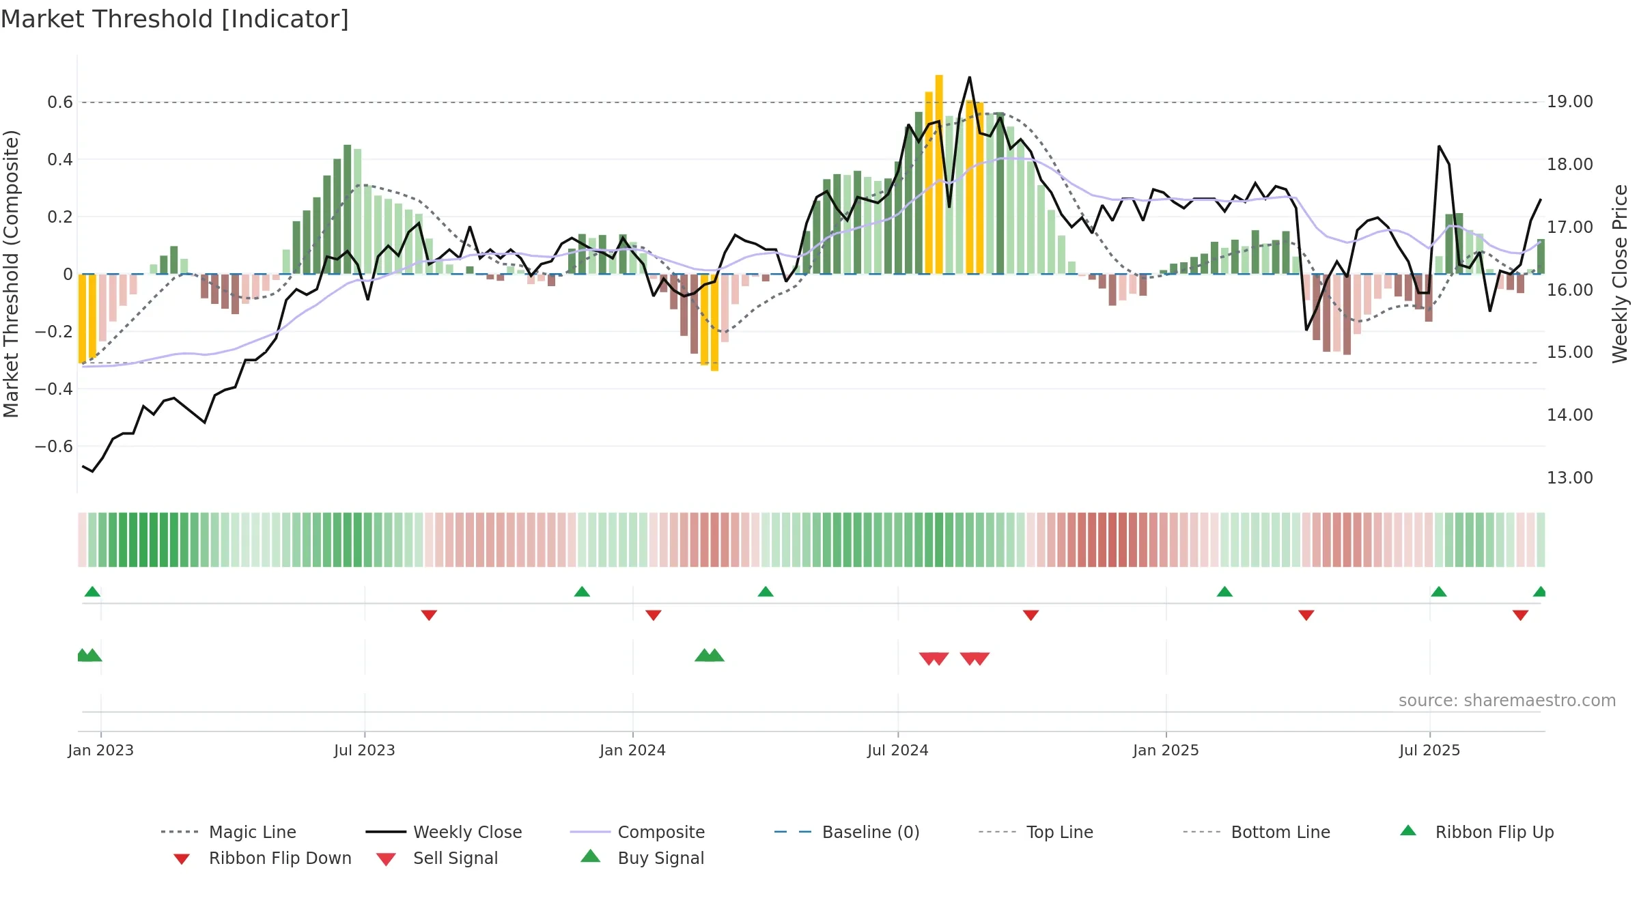
Task: Select the ribbon flip up marker at Jan 2023
Action: (92, 591)
